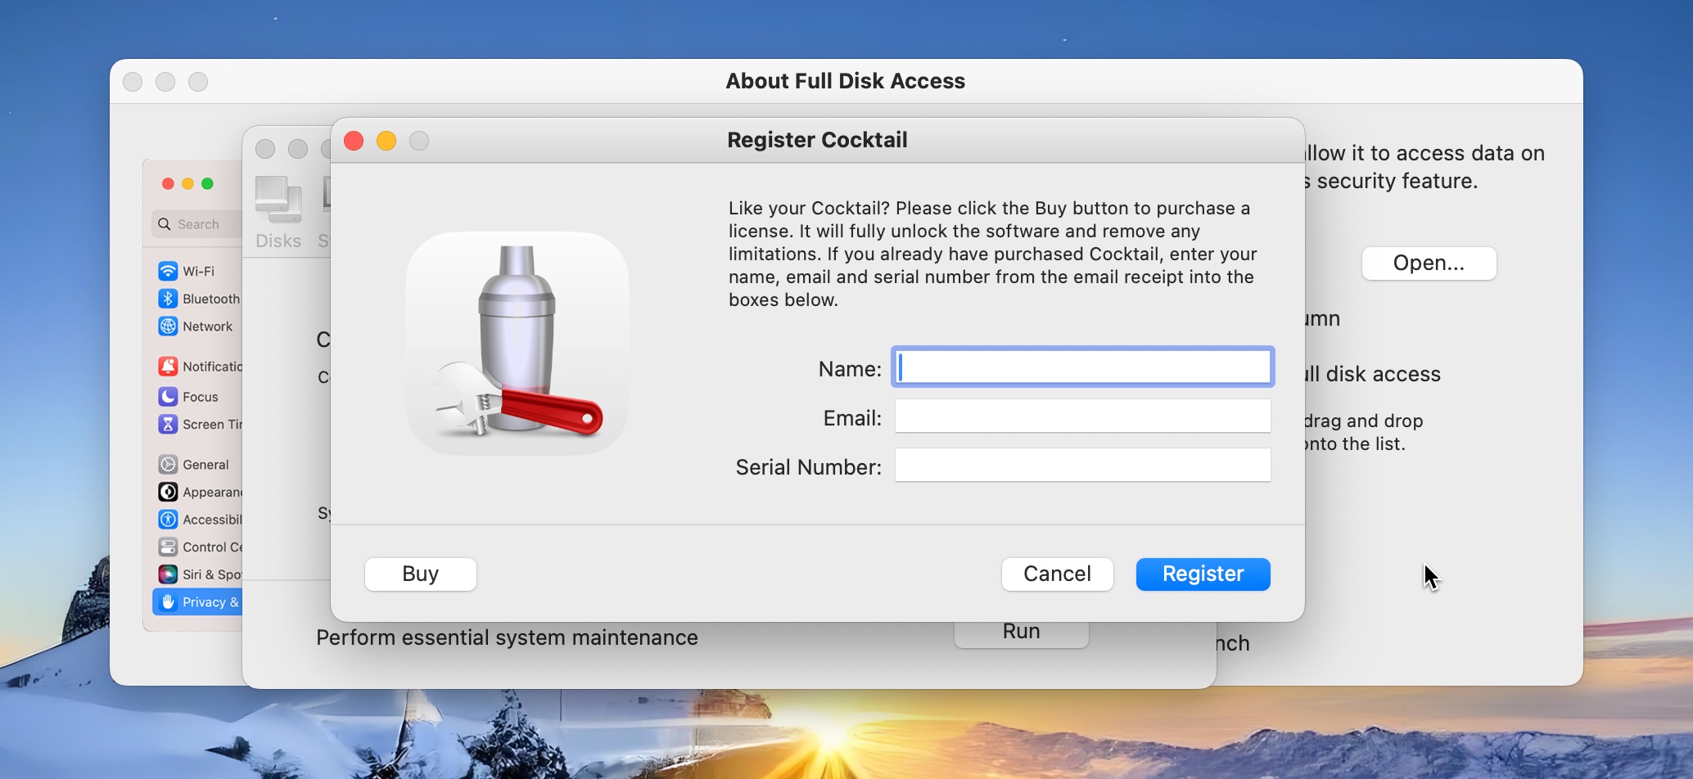Screen dimensions: 1693x779
Task: Click into the Email input field
Action: [x=1082, y=417]
